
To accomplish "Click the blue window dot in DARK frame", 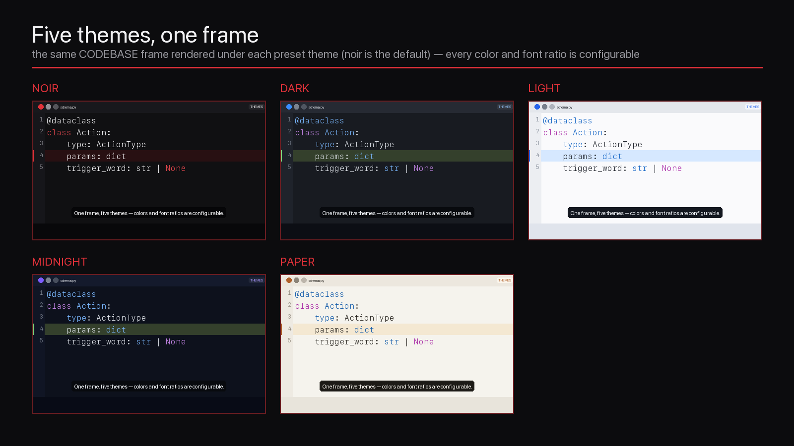I will [x=289, y=107].
